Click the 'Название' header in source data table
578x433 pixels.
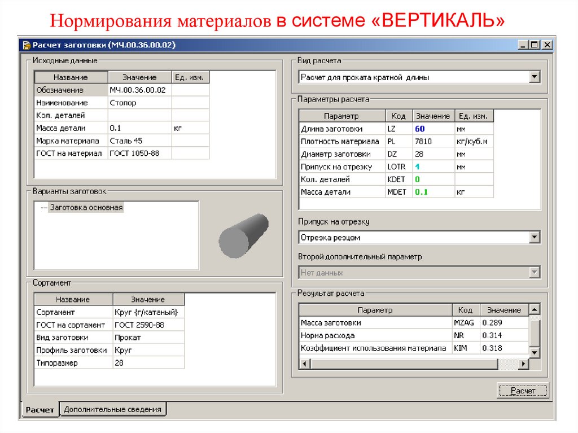coord(71,77)
